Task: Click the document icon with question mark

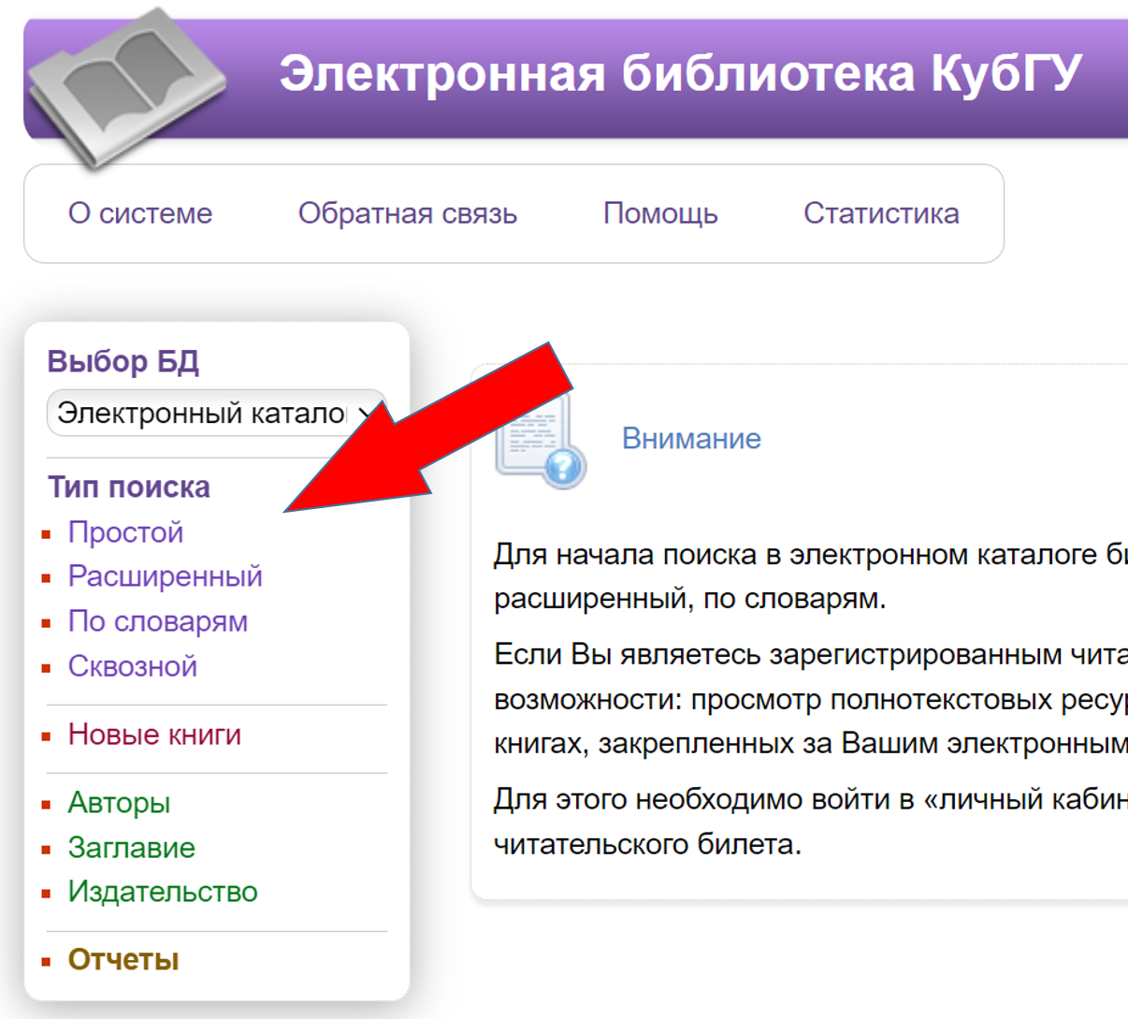Action: [x=540, y=442]
